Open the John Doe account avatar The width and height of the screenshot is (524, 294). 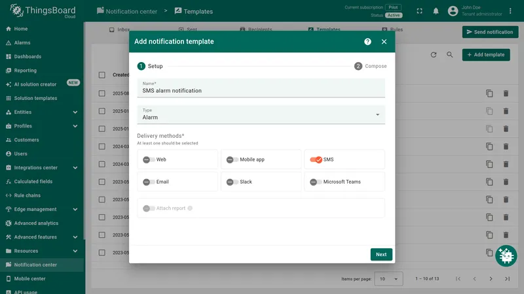point(453,11)
